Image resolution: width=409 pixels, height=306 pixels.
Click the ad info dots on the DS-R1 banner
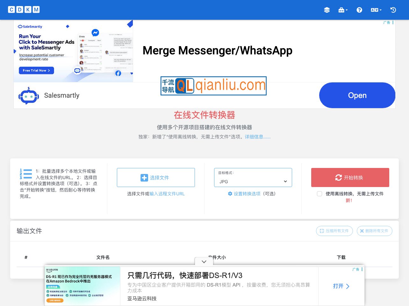click(362, 269)
